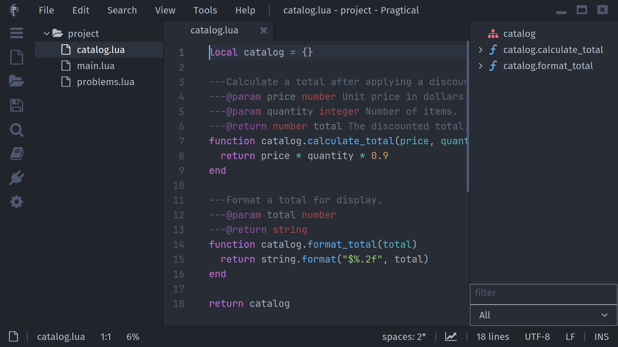The width and height of the screenshot is (618, 347).
Task: Expand catalog.format_total in the outline
Action: (481, 66)
